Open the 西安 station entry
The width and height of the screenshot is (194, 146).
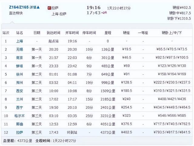[x=19, y=91]
